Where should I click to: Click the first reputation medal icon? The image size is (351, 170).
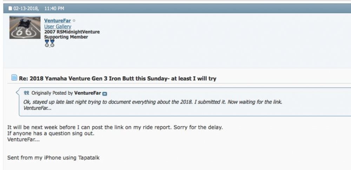pyautogui.click(x=47, y=43)
